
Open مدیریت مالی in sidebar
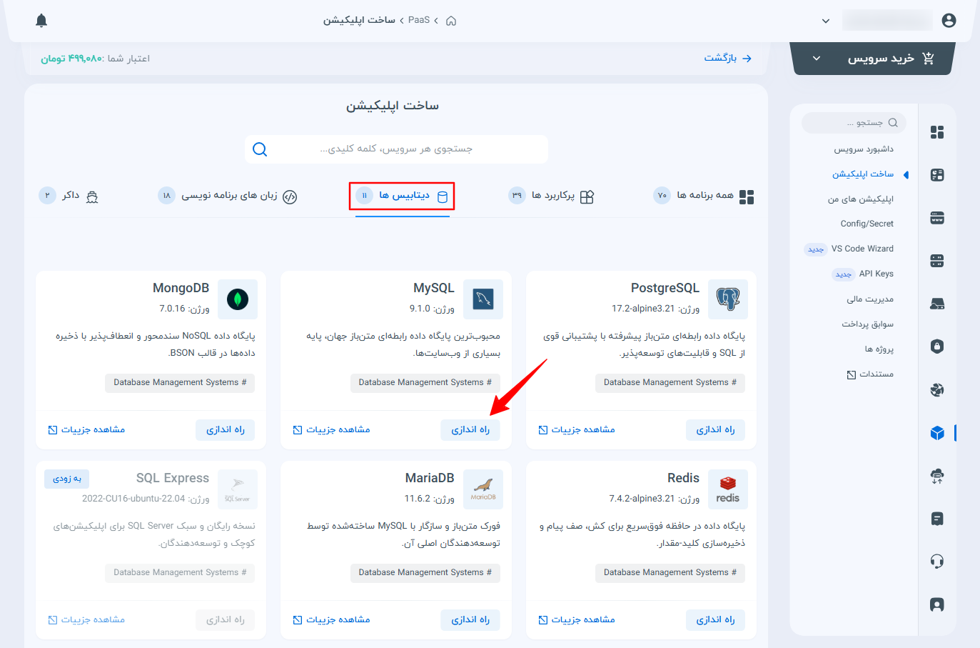(x=870, y=299)
